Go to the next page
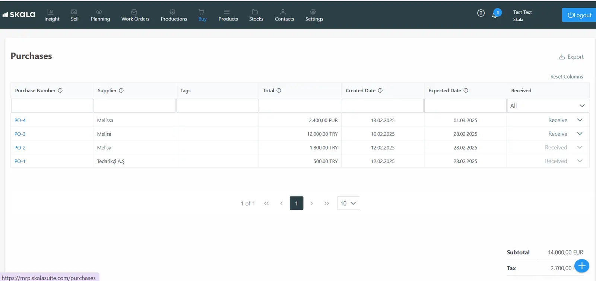Screen dimensions: 596x281 pyautogui.click(x=312, y=203)
